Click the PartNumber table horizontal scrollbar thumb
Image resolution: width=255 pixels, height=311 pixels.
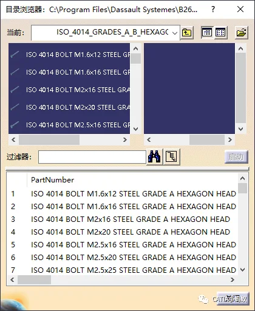point(34,280)
